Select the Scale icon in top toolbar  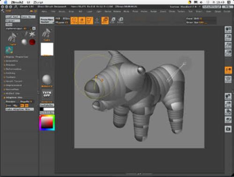(x=113, y=21)
